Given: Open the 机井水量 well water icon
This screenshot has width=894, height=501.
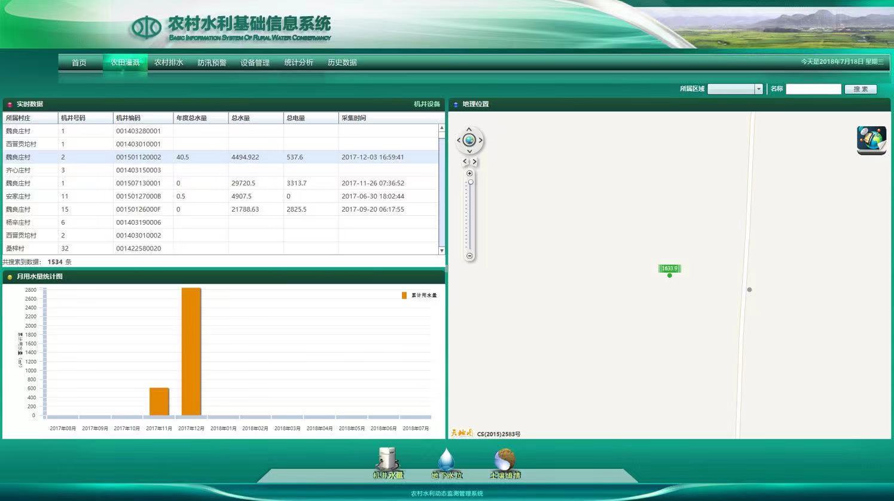Looking at the screenshot, I should [388, 462].
